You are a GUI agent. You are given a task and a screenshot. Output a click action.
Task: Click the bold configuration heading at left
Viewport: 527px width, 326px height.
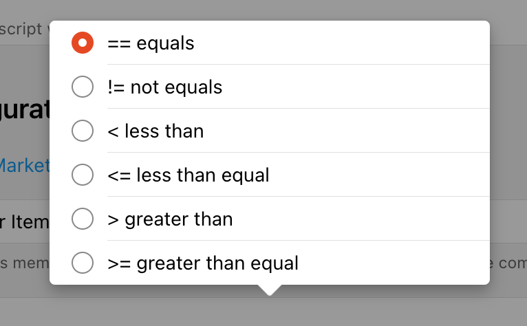tap(25, 110)
